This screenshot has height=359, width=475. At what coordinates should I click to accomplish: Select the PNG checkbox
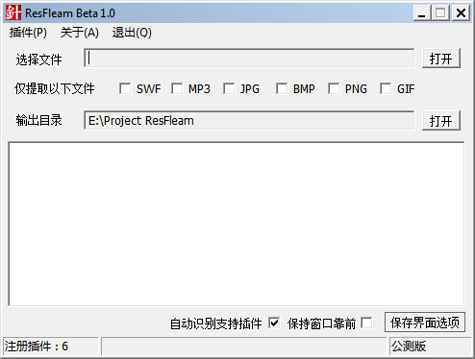334,88
